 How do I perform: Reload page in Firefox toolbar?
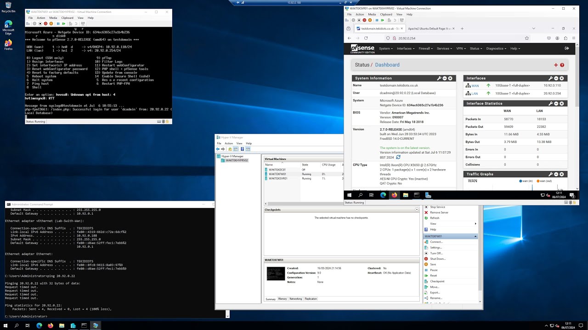(x=366, y=38)
